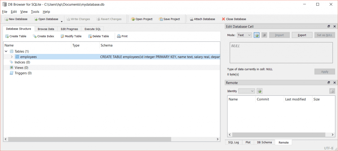This screenshot has width=338, height=151.
Task: Select the Remote bottom tab
Action: [284, 142]
